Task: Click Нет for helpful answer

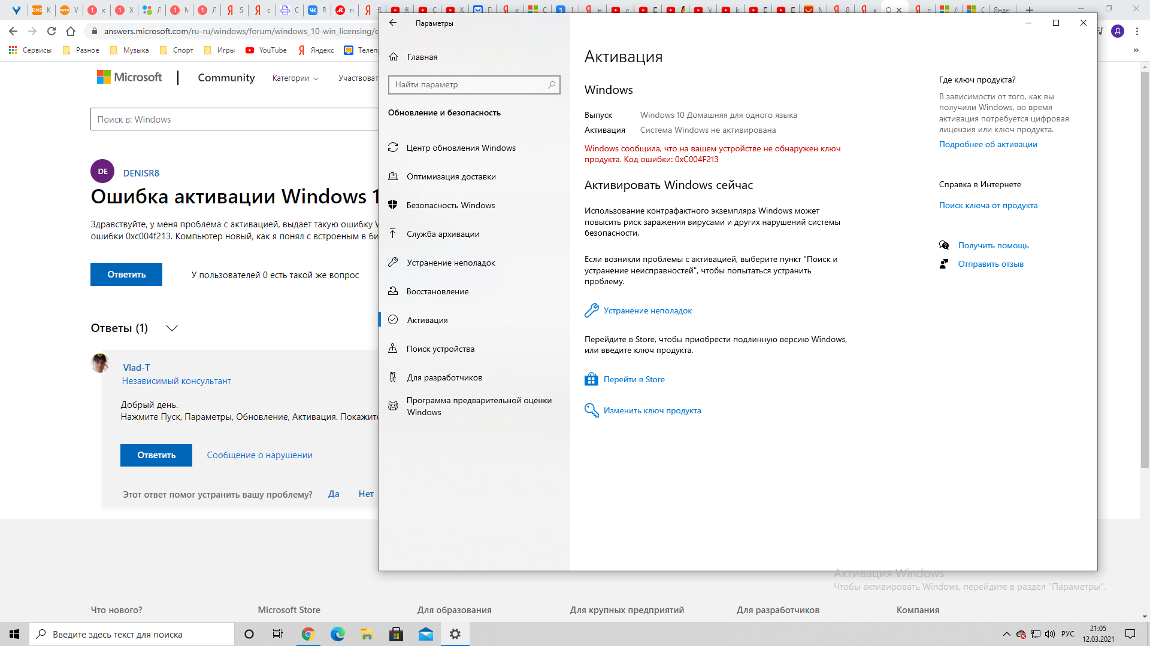Action: coord(366,494)
